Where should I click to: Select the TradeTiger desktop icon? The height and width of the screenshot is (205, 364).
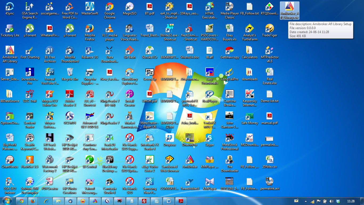coord(270,30)
